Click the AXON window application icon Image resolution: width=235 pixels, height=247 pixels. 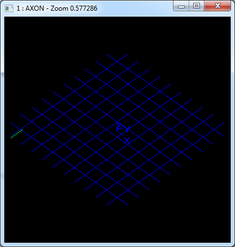point(9,8)
